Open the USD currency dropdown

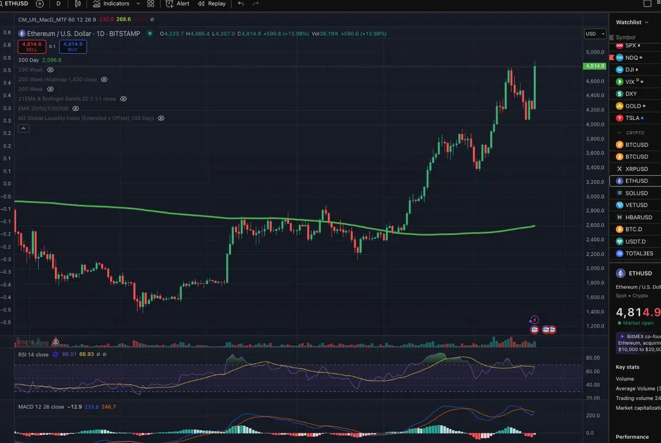click(x=595, y=34)
